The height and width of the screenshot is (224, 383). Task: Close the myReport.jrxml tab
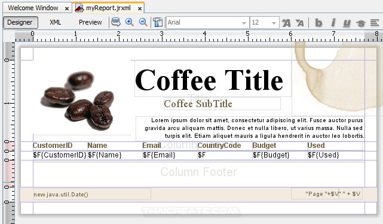pos(140,8)
